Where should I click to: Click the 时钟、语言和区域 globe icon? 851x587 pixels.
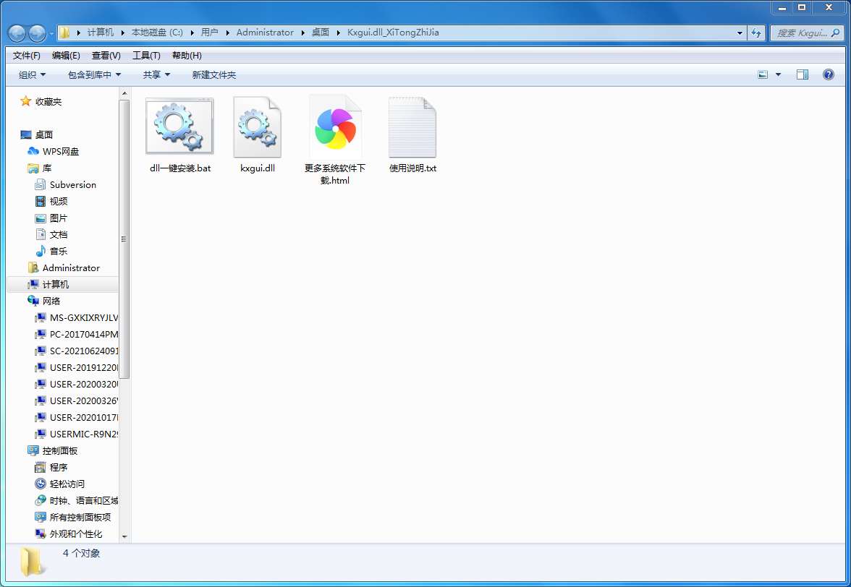[41, 500]
